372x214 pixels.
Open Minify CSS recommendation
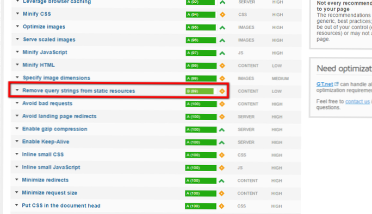37,14
